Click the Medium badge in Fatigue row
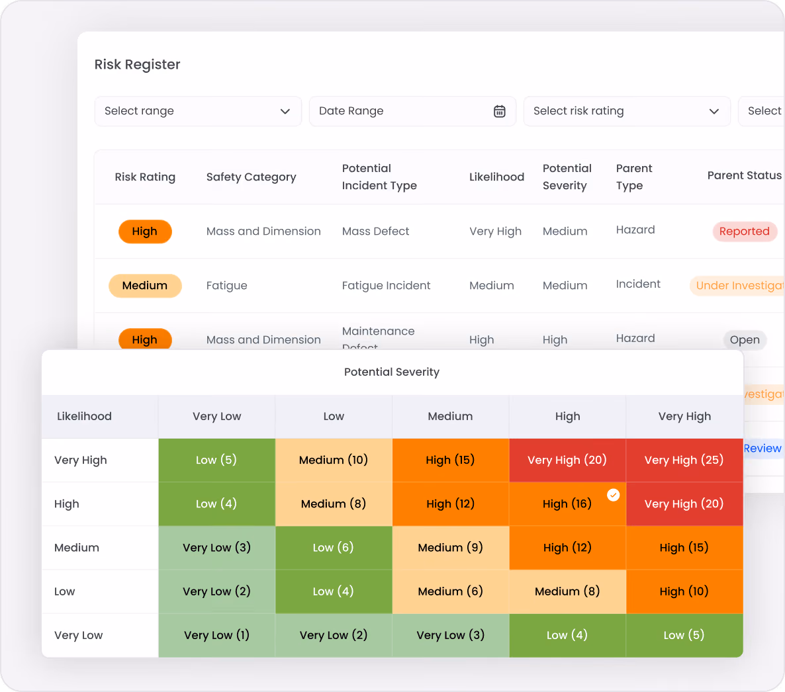This screenshot has height=692, width=785. click(145, 286)
